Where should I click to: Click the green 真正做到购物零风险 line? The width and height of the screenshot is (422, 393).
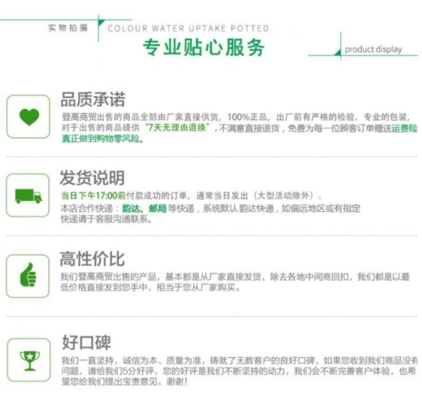(102, 138)
